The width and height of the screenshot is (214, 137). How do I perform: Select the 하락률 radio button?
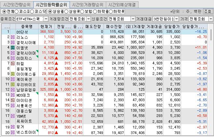(x=95, y=11)
